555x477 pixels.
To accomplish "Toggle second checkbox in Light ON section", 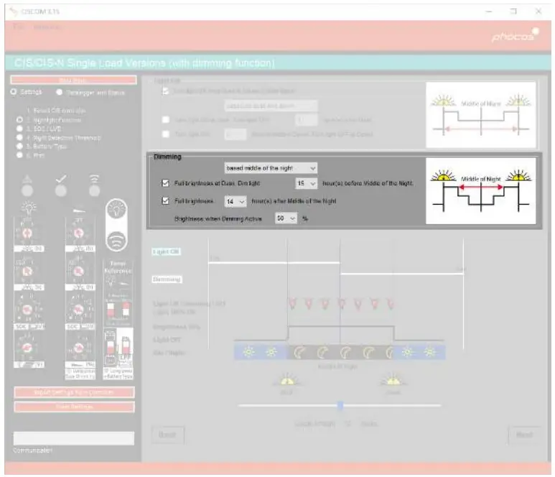I will pyautogui.click(x=165, y=120).
